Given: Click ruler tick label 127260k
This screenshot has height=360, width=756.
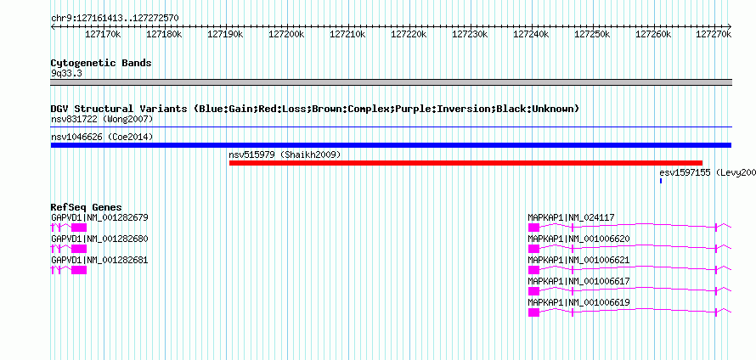Looking at the screenshot, I should click(x=653, y=34).
